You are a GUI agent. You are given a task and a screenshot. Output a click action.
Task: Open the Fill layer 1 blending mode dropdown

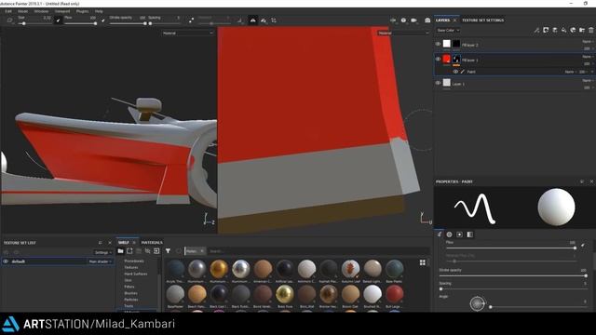point(588,57)
